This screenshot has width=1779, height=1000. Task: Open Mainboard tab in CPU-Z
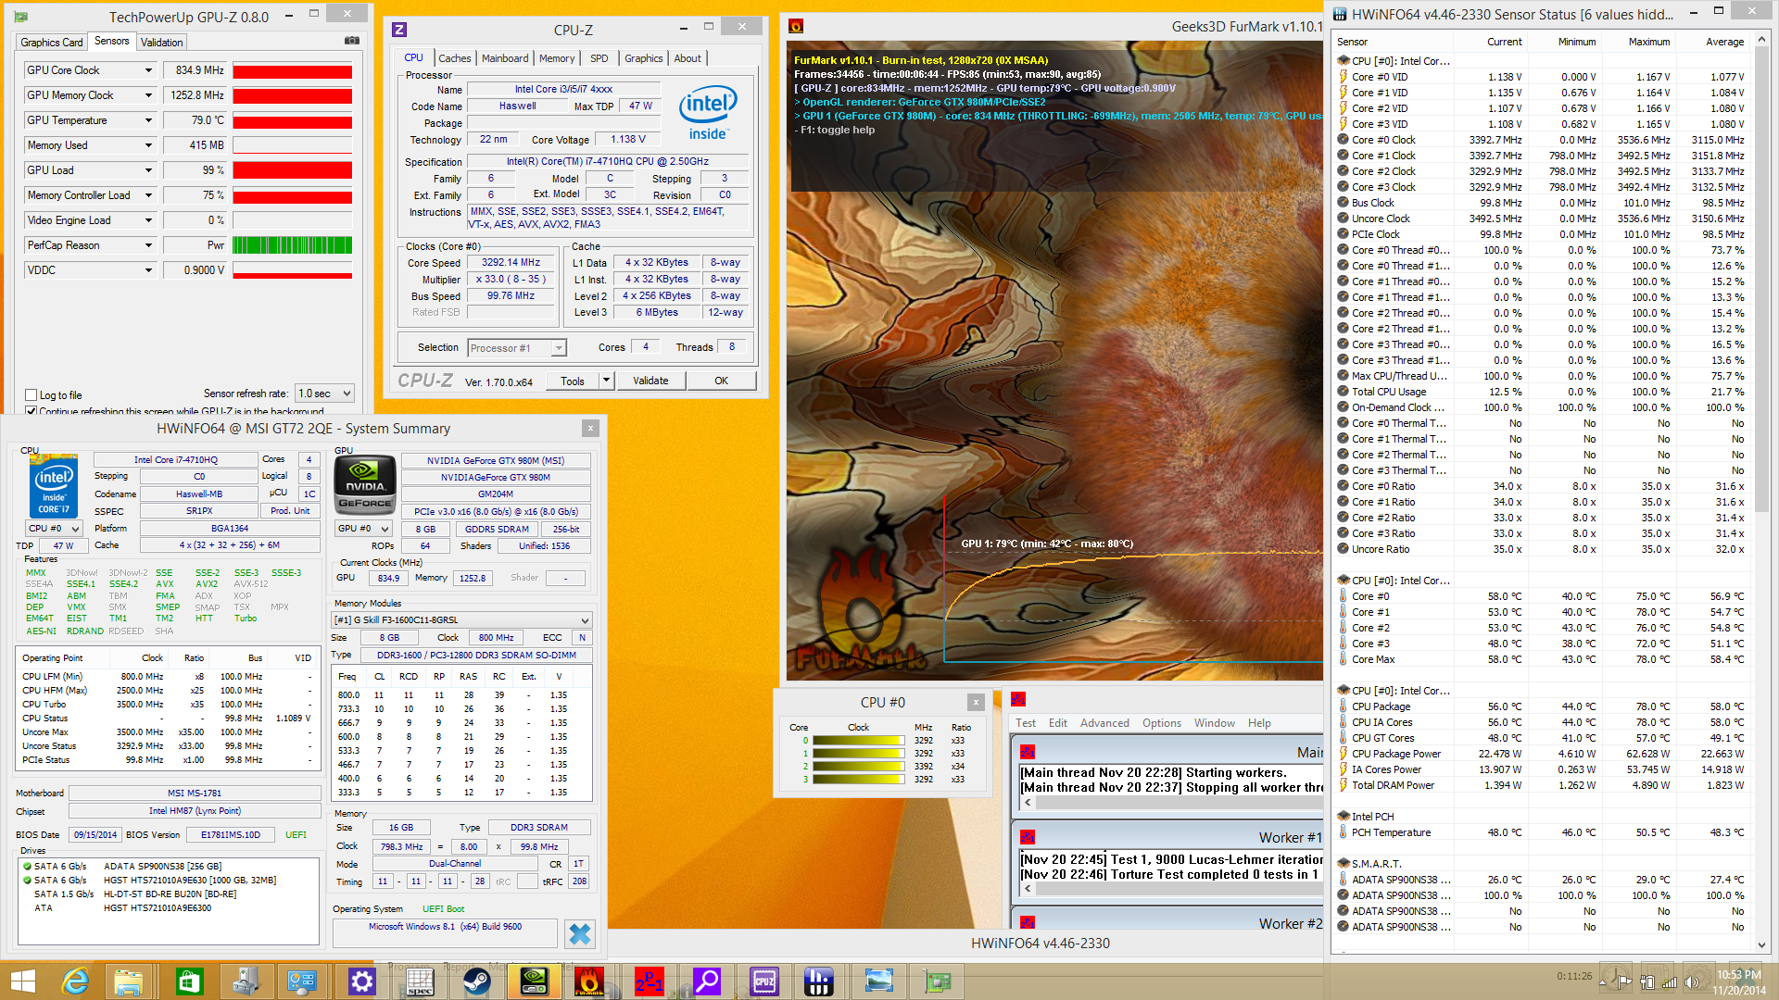[505, 58]
